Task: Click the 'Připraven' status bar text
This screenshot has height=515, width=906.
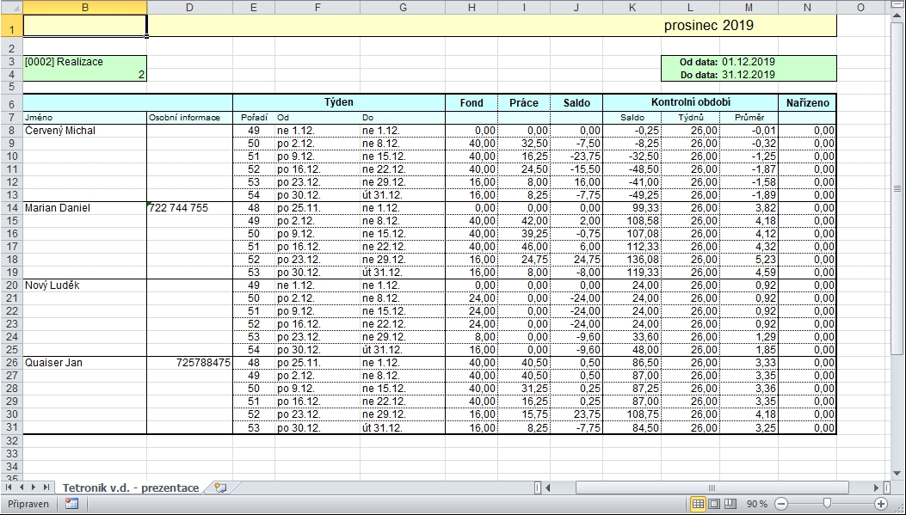Action: pos(28,504)
